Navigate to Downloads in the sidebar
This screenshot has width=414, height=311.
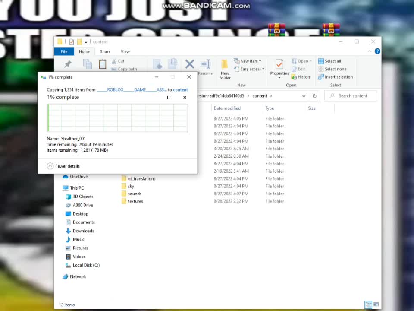(83, 231)
